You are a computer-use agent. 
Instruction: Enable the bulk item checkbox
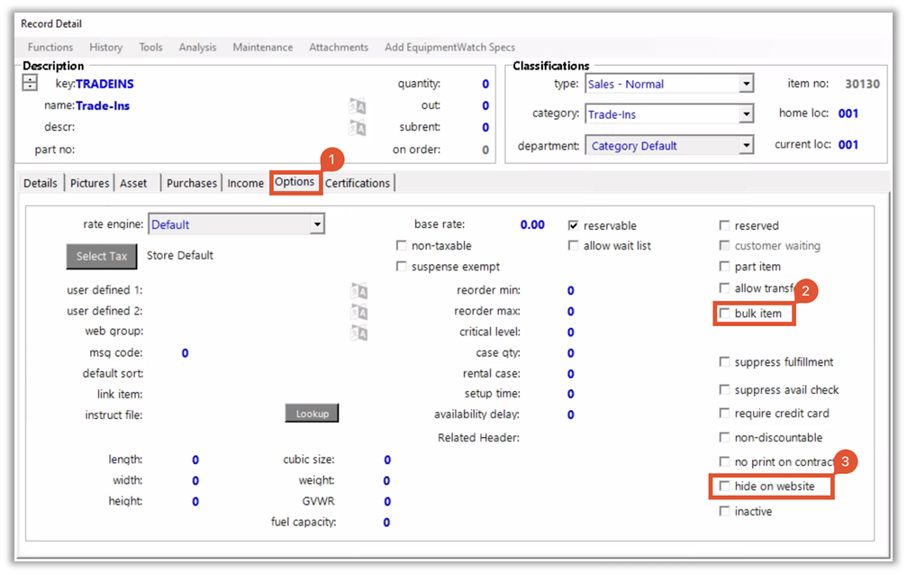click(725, 314)
